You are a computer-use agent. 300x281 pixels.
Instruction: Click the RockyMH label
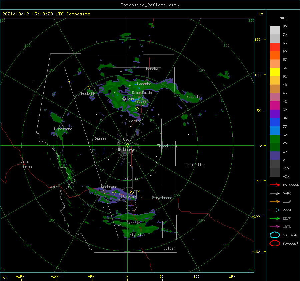coord(88,94)
